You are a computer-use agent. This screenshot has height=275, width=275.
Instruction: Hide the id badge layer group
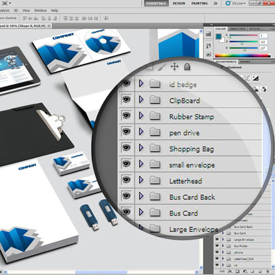coord(126,84)
